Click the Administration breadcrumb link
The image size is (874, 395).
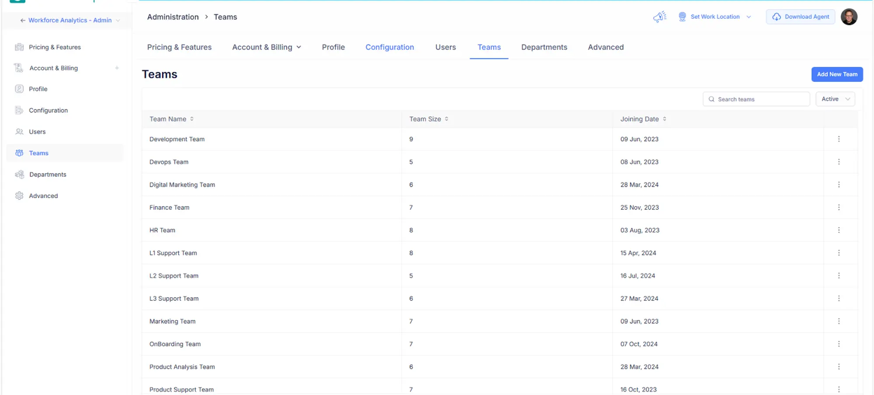tap(173, 17)
